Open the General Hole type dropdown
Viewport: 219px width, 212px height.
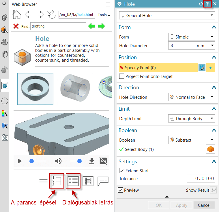(x=167, y=16)
